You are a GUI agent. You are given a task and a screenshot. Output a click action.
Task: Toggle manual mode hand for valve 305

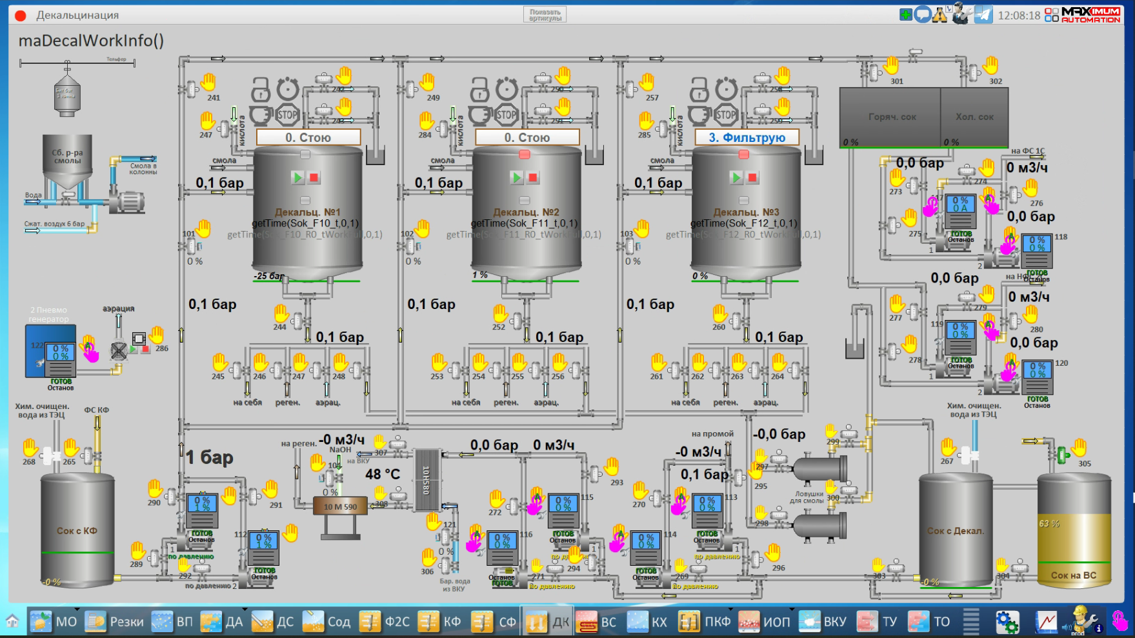(x=1079, y=447)
